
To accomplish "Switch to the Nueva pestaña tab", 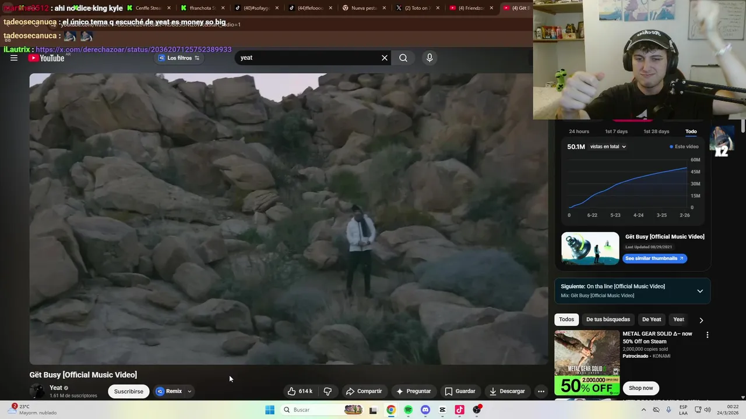I will pos(363,8).
